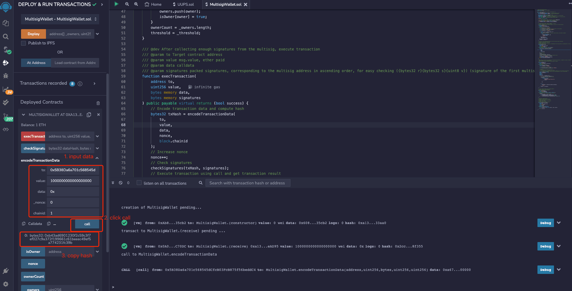Focus the _nonce input field
572x291 pixels.
[x=73, y=202]
